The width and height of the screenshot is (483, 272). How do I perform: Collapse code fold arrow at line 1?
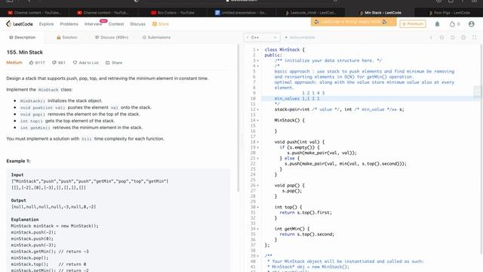tap(258, 50)
